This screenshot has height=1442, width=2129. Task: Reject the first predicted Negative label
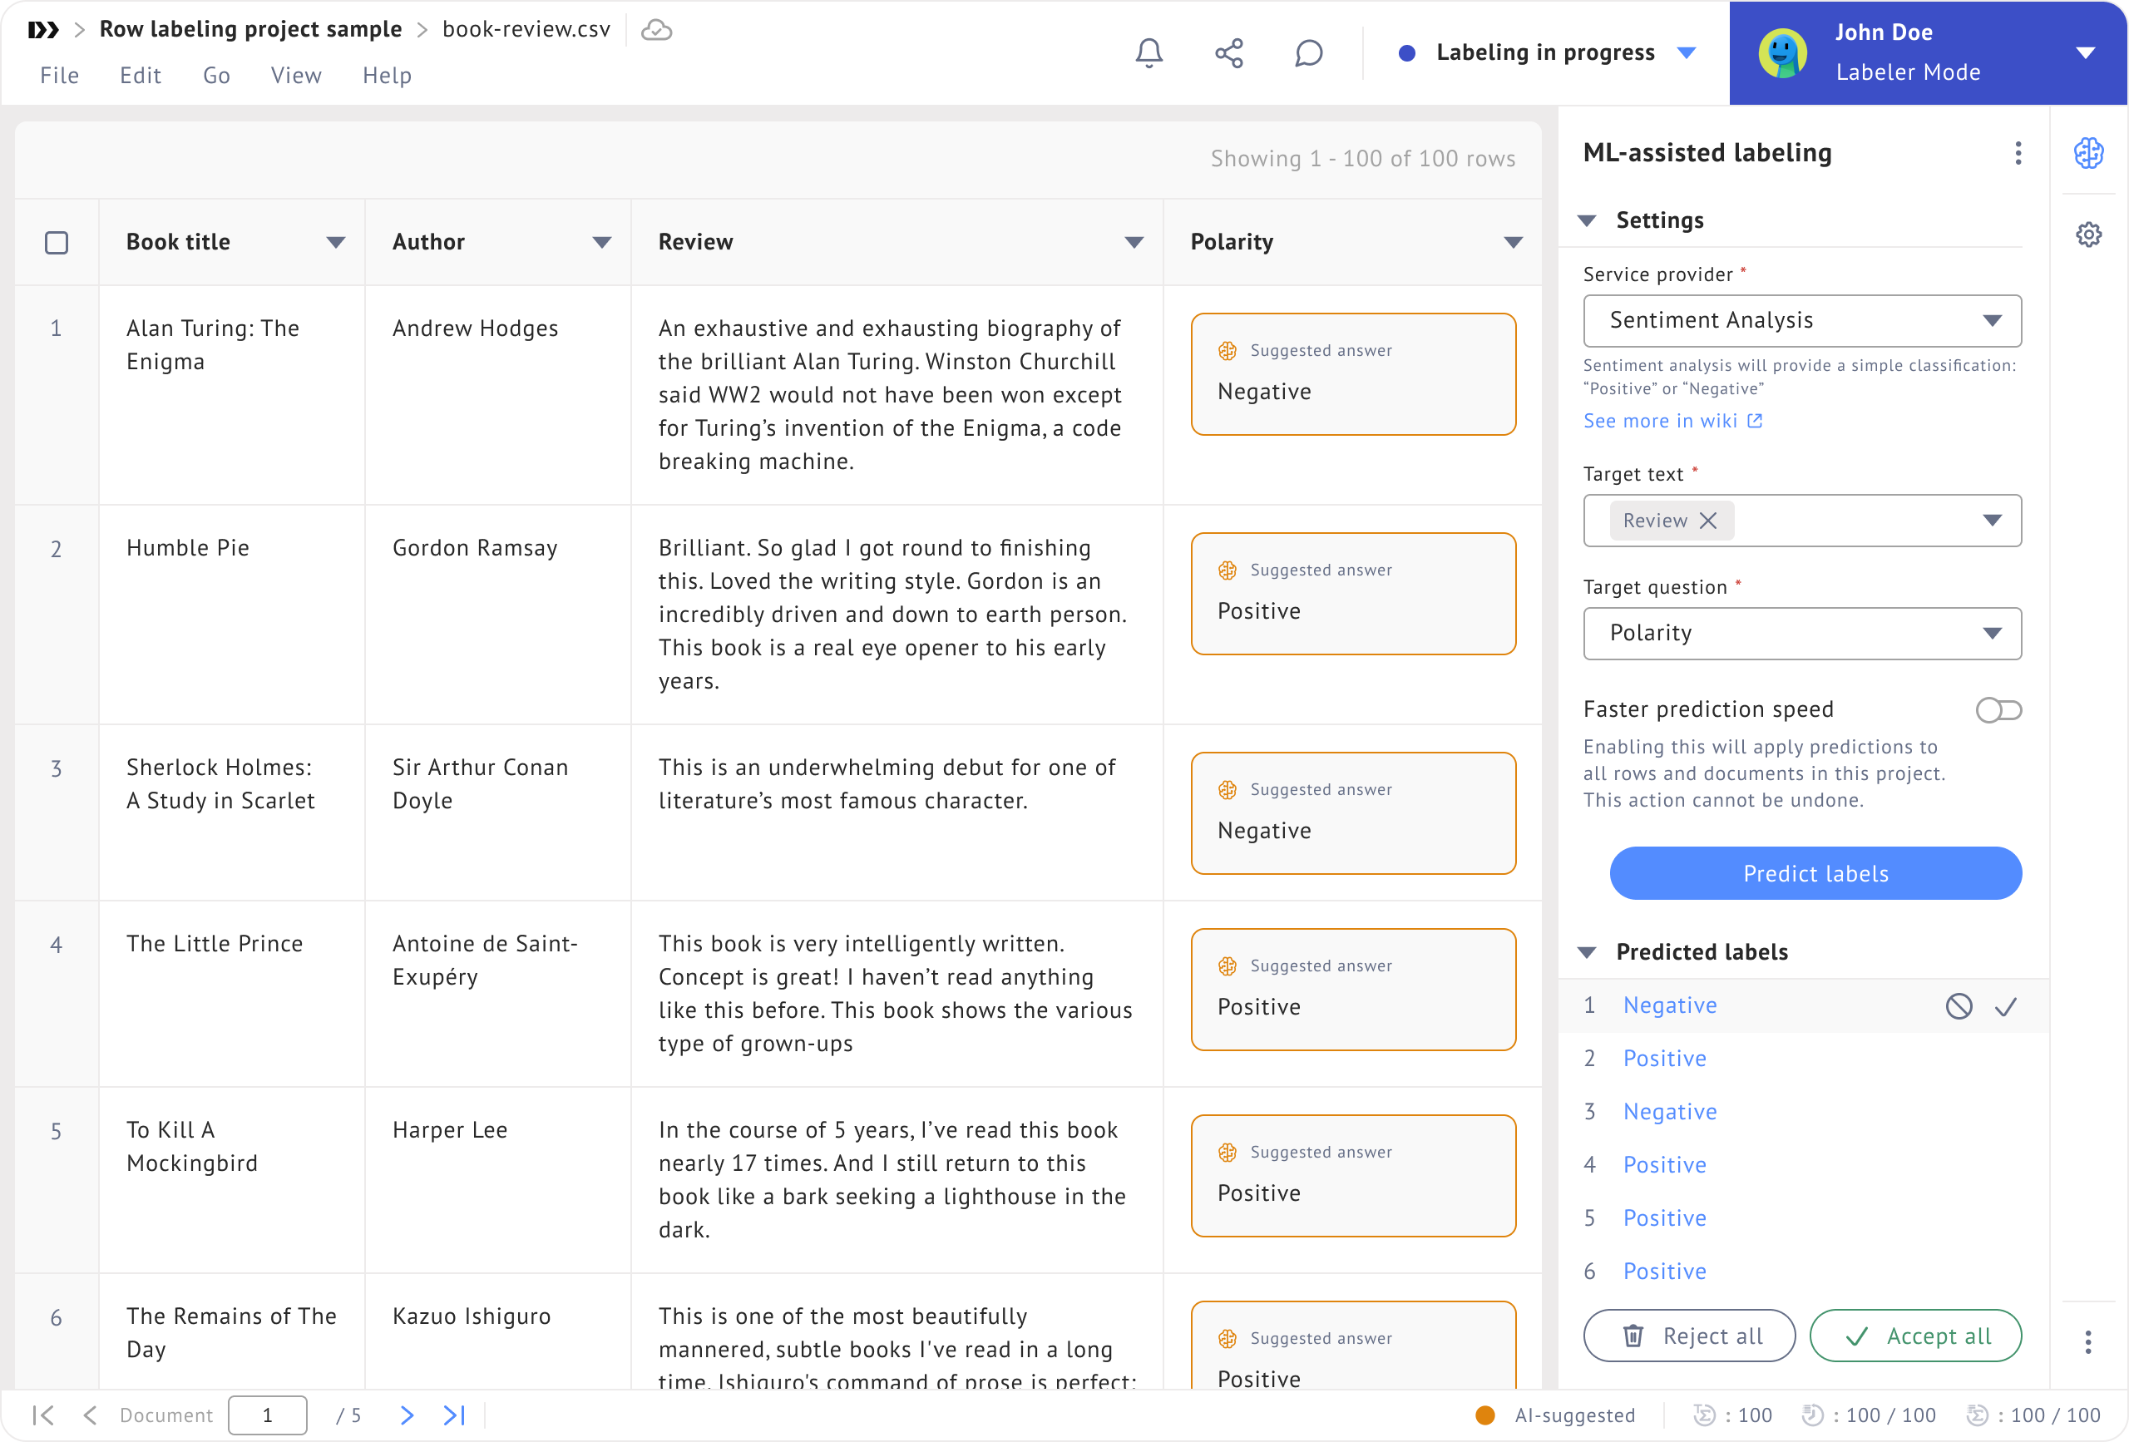pyautogui.click(x=1959, y=1006)
